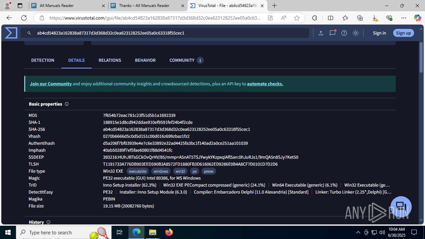Click the peexe tag
The height and width of the screenshot is (239, 425).
209,171
